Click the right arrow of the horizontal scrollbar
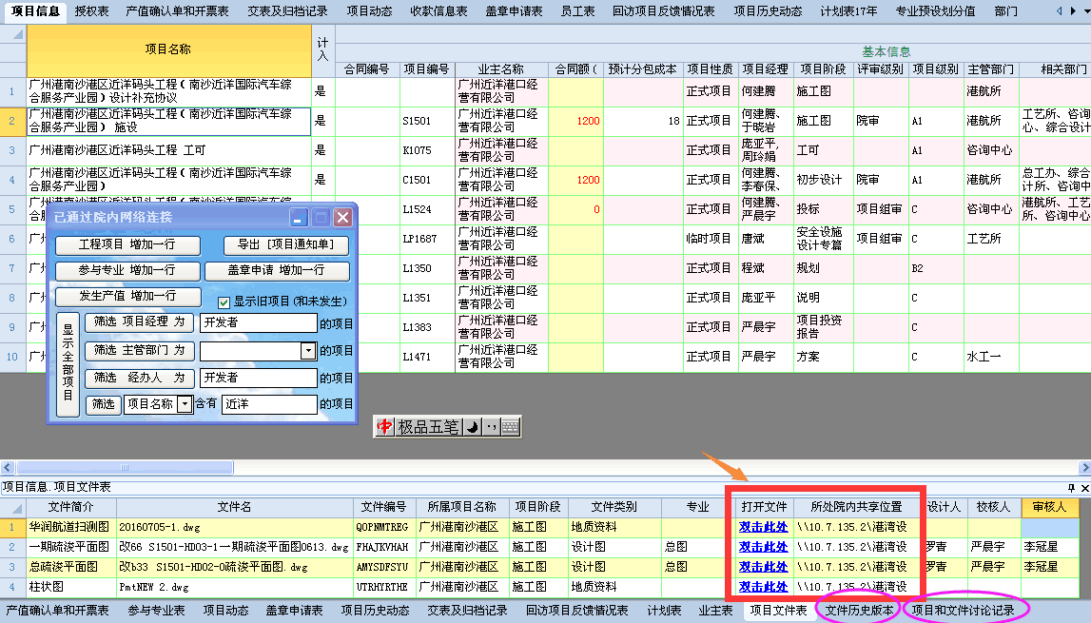 coord(1084,467)
